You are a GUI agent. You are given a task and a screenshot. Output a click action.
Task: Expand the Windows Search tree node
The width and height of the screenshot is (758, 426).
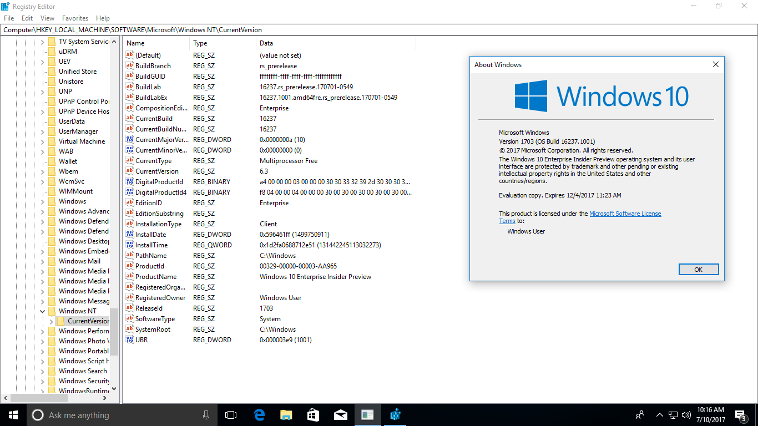(x=42, y=371)
